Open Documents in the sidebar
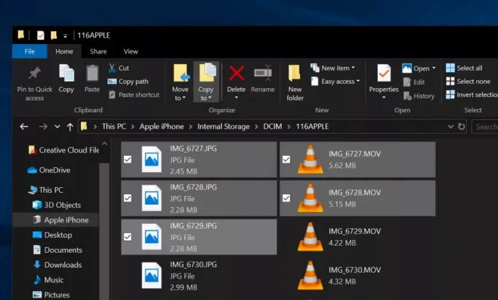 click(57, 250)
